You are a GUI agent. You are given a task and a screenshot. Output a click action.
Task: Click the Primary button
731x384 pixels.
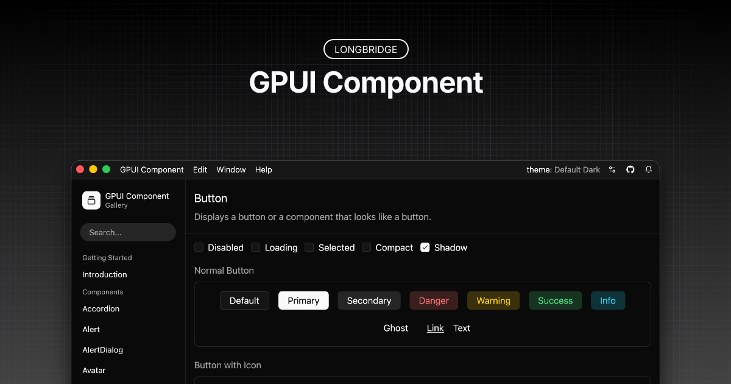pos(303,300)
